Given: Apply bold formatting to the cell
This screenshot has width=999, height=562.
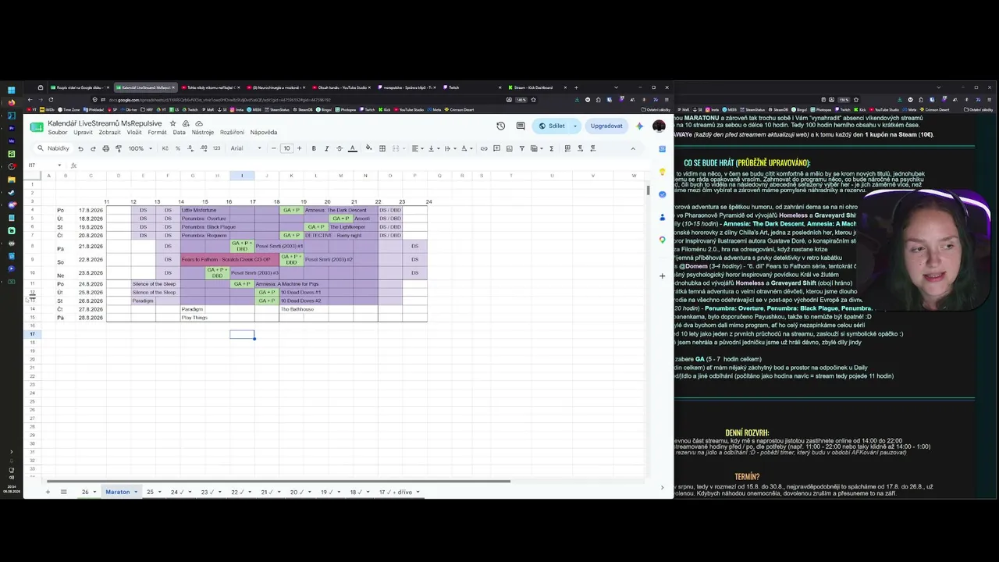Looking at the screenshot, I should (x=314, y=148).
